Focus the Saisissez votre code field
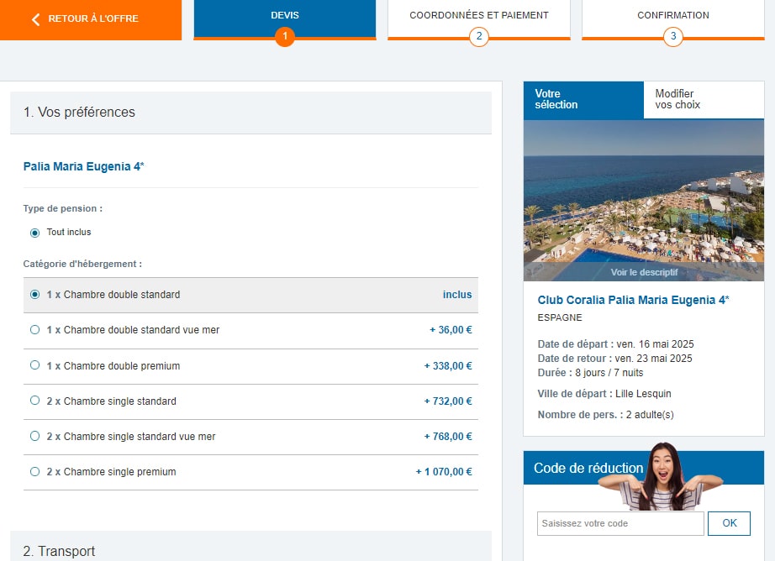 click(620, 523)
